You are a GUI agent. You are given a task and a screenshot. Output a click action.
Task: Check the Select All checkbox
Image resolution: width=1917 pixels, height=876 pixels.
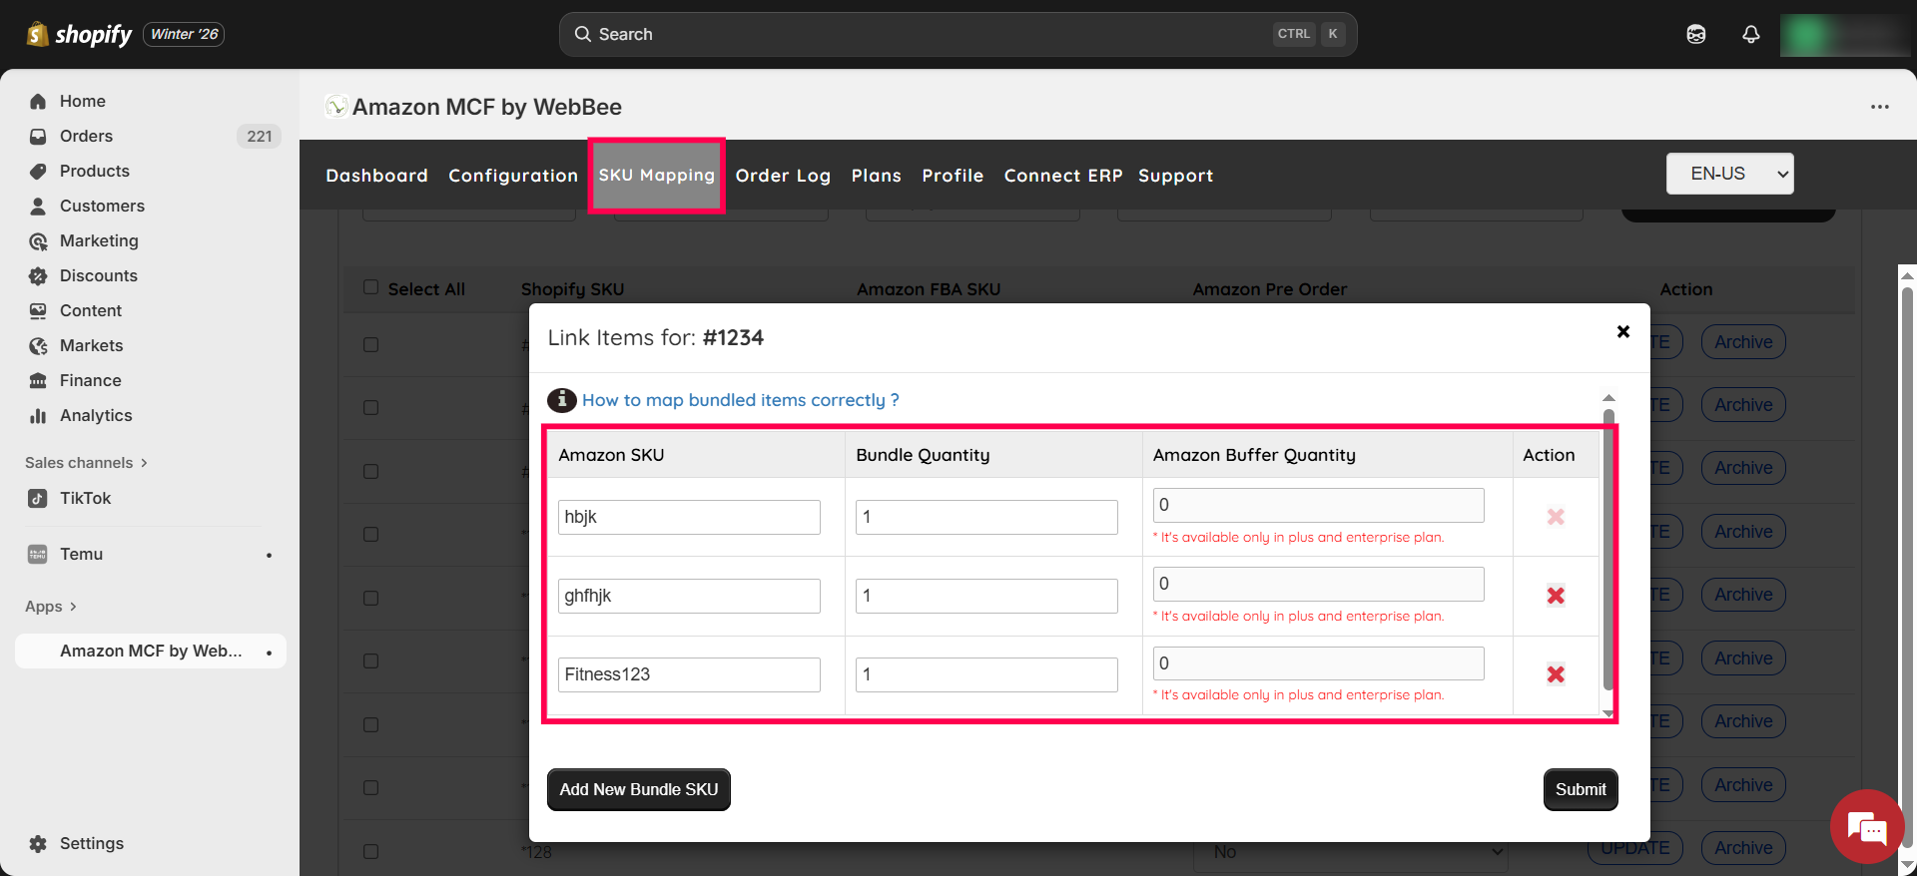(371, 287)
